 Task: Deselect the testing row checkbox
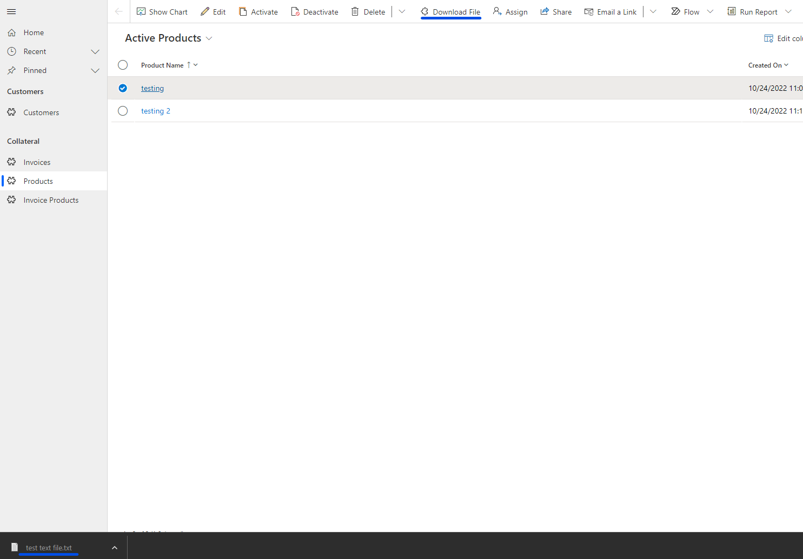123,88
